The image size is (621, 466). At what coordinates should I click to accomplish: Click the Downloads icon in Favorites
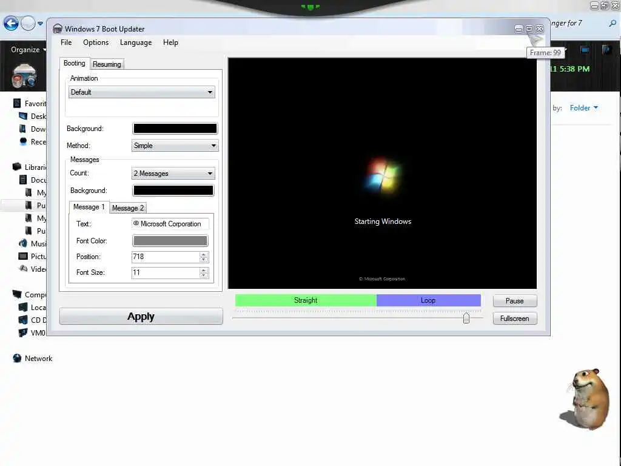(x=23, y=129)
